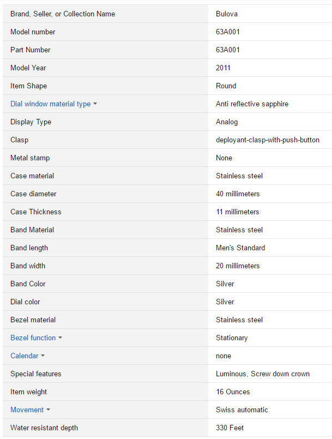Select the Anti reflective sapphire value
The height and width of the screenshot is (439, 332).
pyautogui.click(x=252, y=104)
